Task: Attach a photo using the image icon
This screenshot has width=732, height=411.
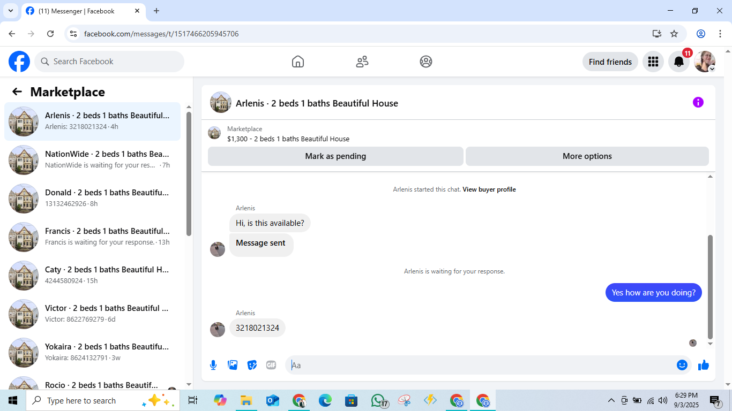Action: click(x=233, y=365)
